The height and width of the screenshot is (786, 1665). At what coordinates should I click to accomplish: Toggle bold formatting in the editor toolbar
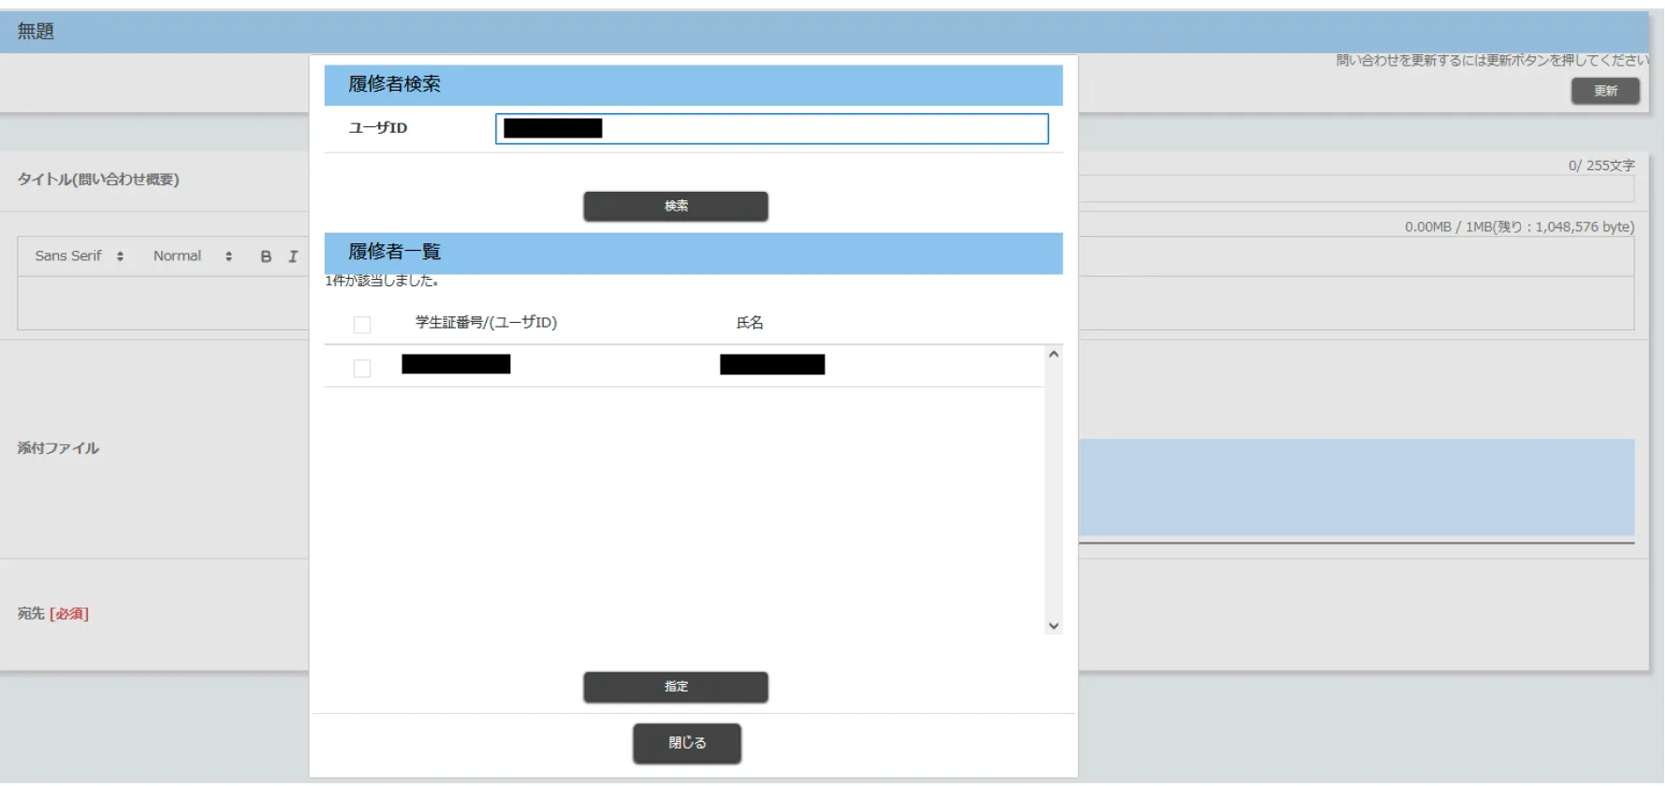pyautogui.click(x=266, y=256)
